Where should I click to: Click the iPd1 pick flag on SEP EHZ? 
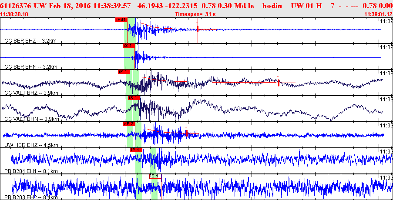[x=121, y=20]
